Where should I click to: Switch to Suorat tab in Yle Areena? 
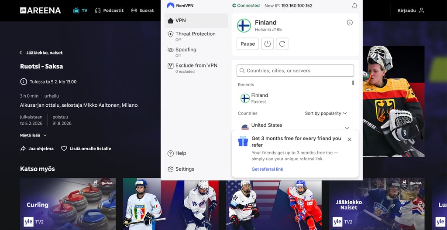142,10
